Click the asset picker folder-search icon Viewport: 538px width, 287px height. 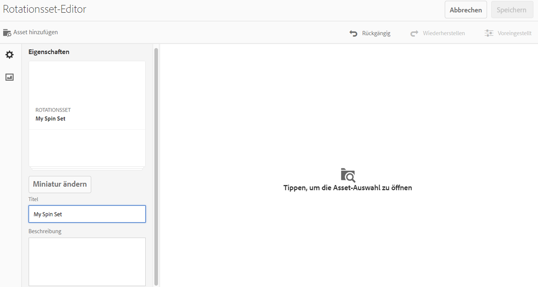click(x=348, y=175)
